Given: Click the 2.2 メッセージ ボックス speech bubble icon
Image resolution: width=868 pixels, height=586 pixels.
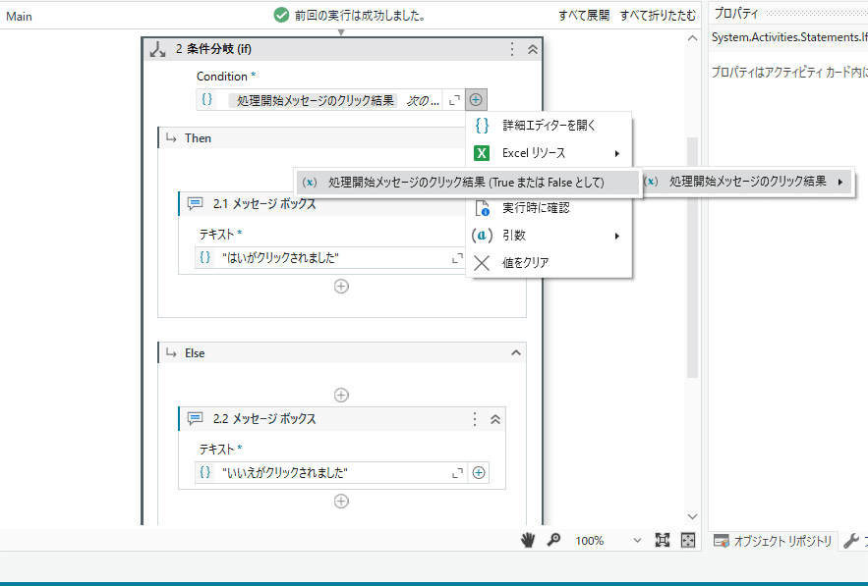Looking at the screenshot, I should point(195,418).
